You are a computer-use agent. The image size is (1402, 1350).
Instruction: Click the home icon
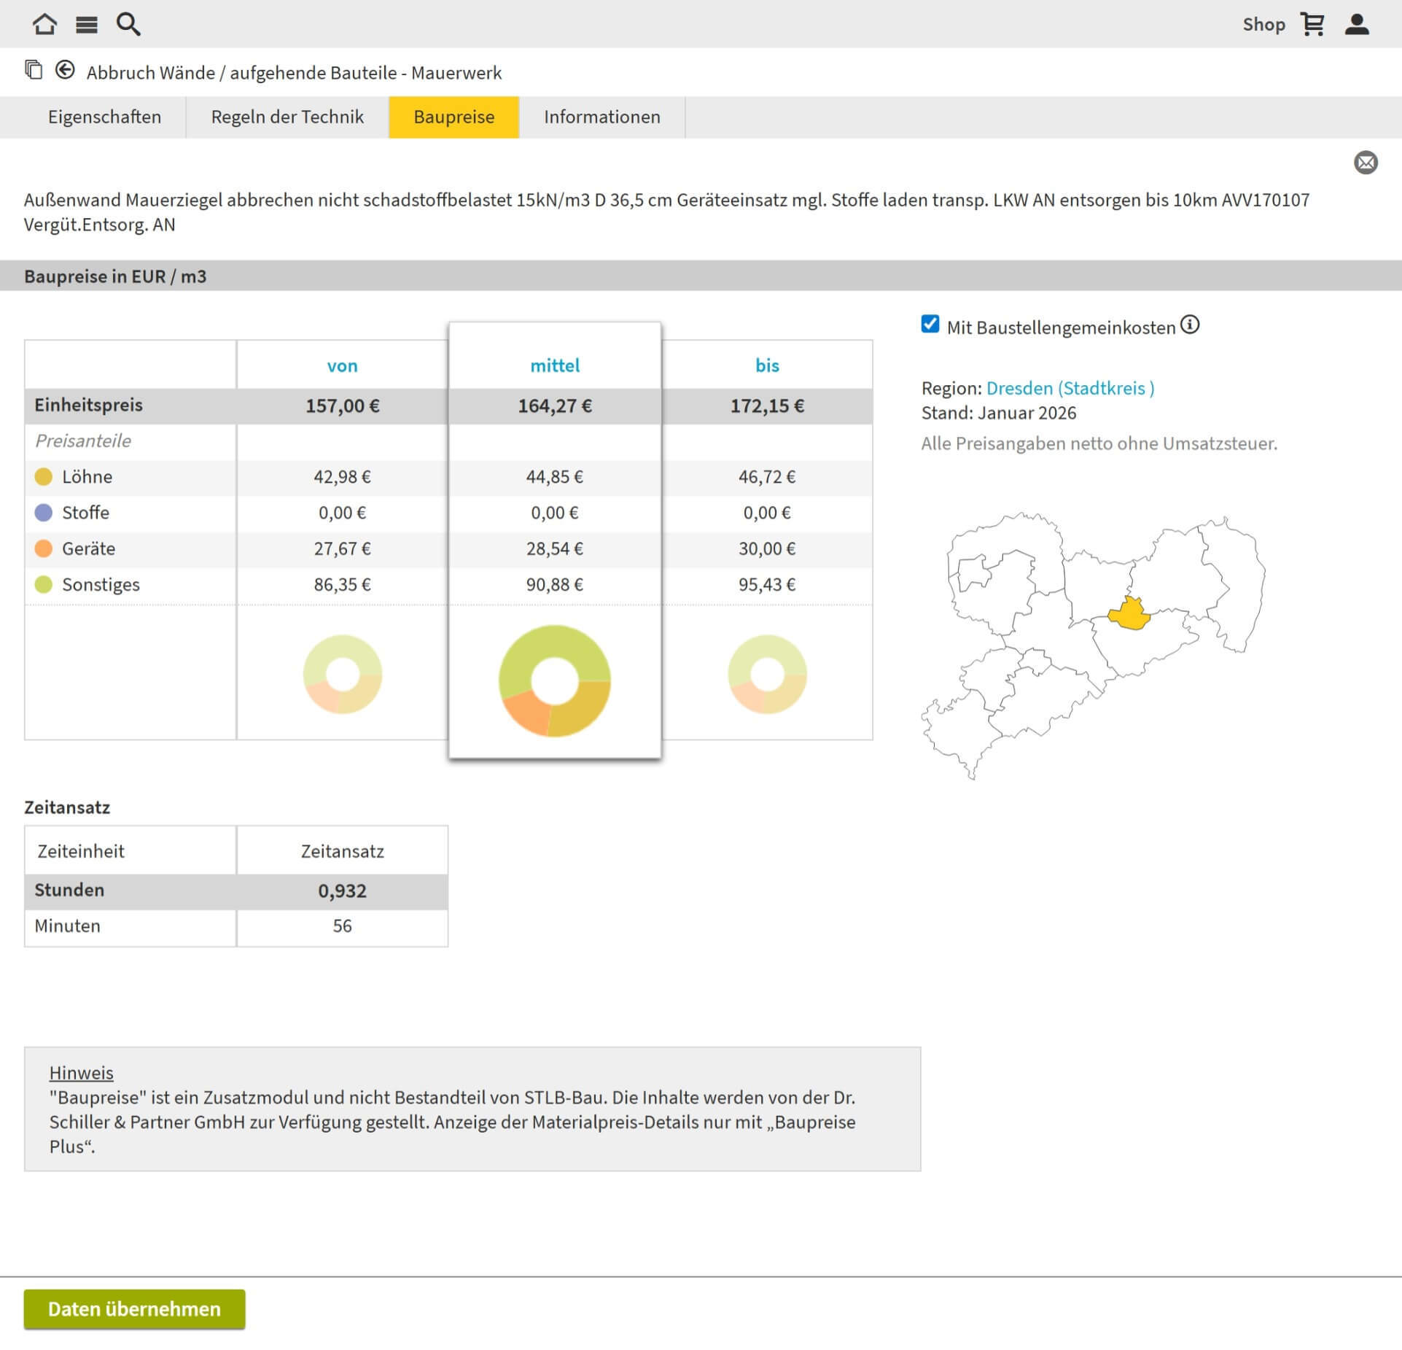pos(44,24)
